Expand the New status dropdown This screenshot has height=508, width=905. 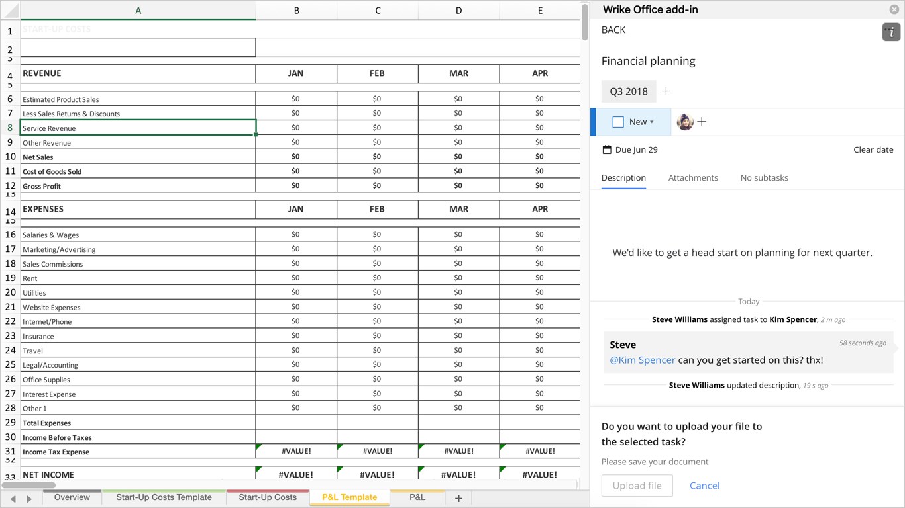point(652,122)
